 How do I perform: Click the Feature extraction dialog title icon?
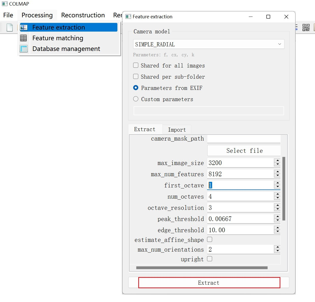click(128, 17)
